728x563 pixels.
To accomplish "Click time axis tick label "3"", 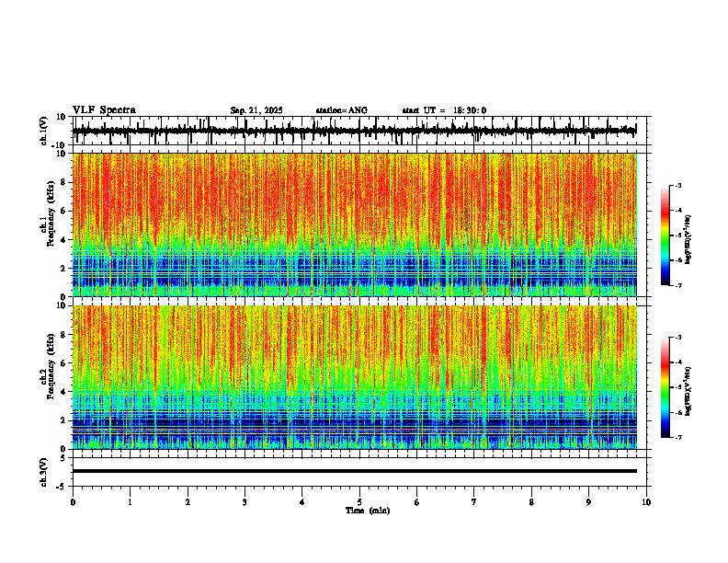I will (x=245, y=502).
